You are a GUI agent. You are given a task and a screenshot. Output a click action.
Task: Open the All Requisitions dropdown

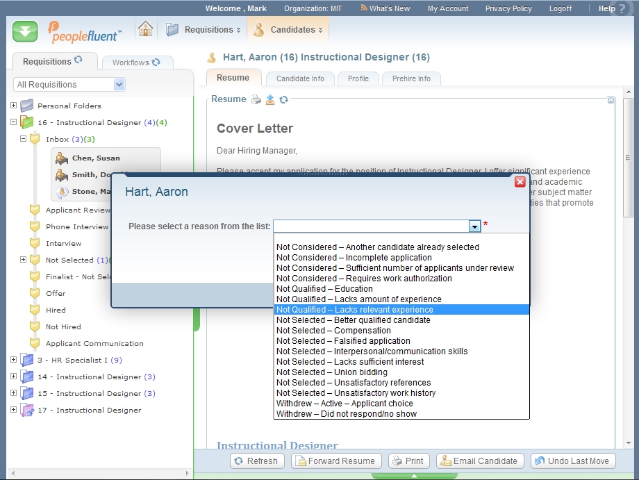click(119, 85)
